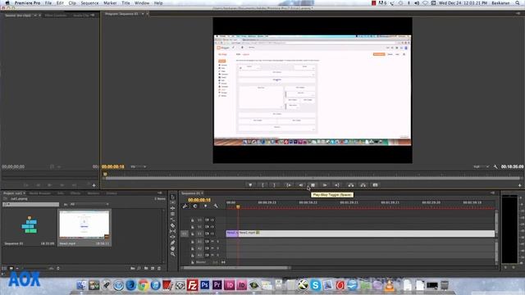The image size is (525, 295).
Task: Mute audio track A1
Action: tap(212, 242)
